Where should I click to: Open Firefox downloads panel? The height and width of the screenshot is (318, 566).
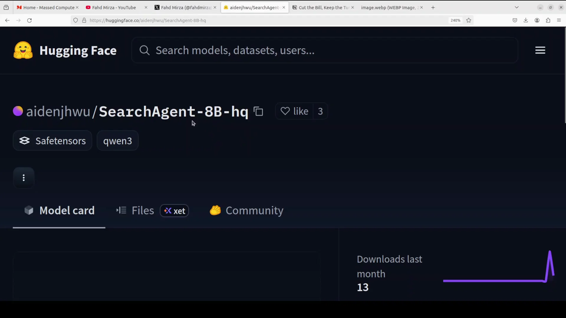[x=526, y=20]
